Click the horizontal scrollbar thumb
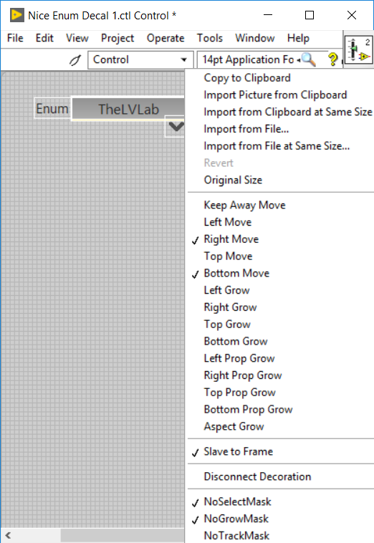Screen dimensions: 374x543 click(x=123, y=535)
